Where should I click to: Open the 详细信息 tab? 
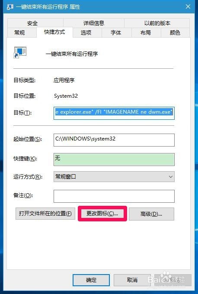[93, 23]
